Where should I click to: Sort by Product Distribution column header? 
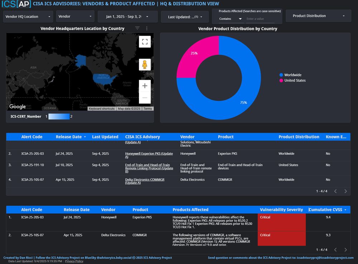pos(299,137)
